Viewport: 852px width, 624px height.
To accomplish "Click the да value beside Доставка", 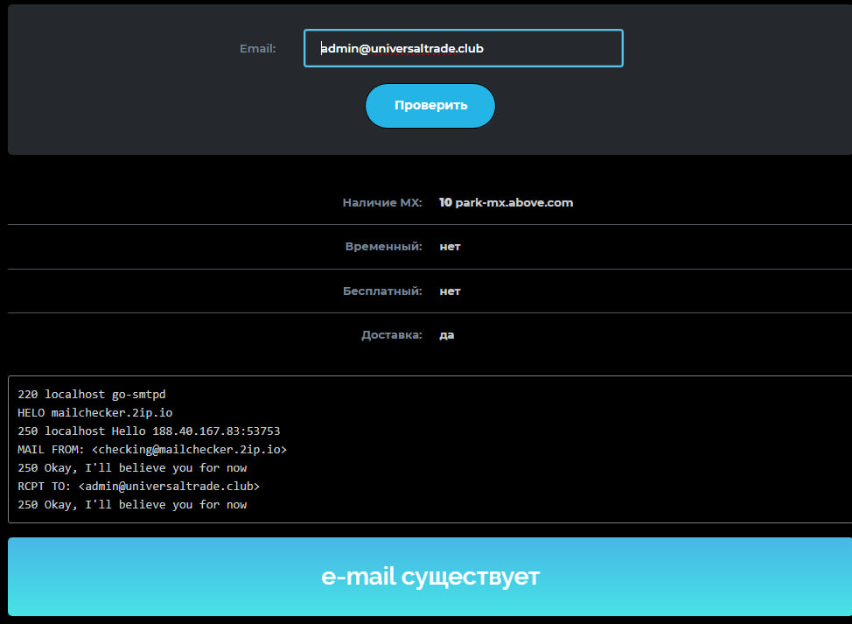I will tap(447, 335).
